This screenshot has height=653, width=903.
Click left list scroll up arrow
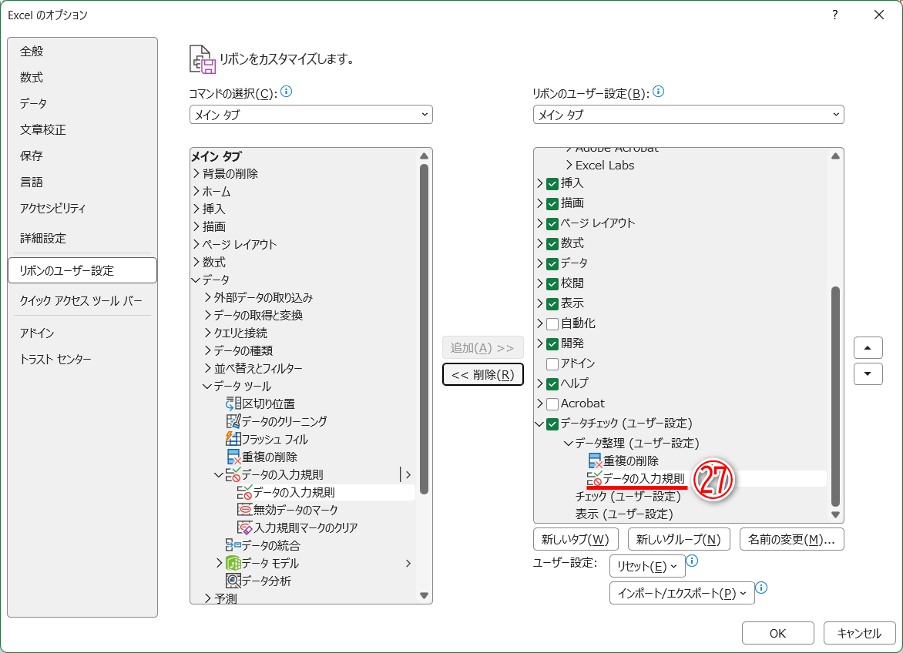tap(424, 156)
